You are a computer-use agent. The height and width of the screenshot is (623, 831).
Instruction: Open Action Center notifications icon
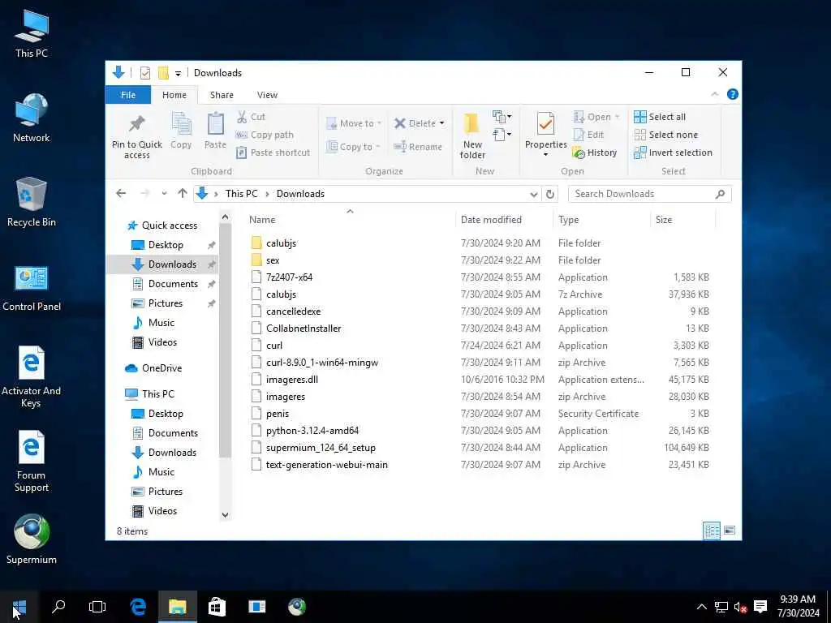click(x=760, y=607)
